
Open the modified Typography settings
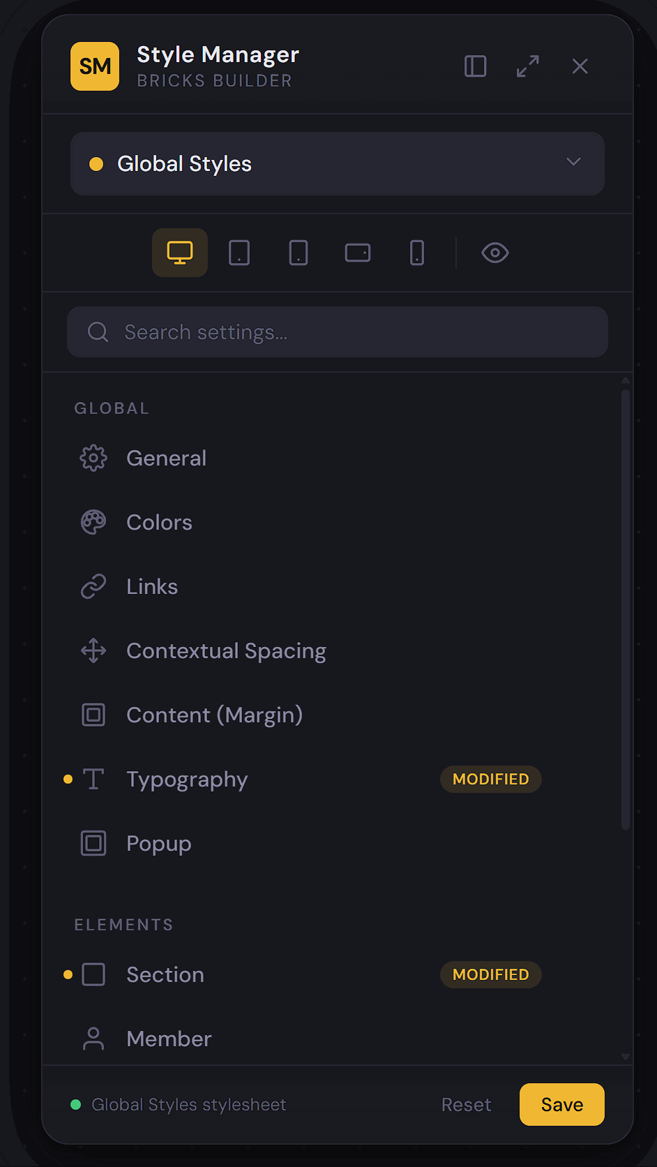point(187,780)
